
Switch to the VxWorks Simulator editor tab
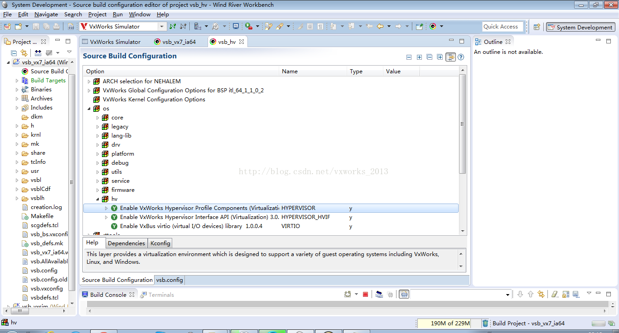click(111, 42)
